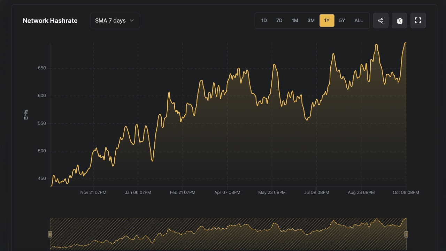Click the 1M range button
Image resolution: width=446 pixels, height=251 pixels.
click(x=295, y=20)
